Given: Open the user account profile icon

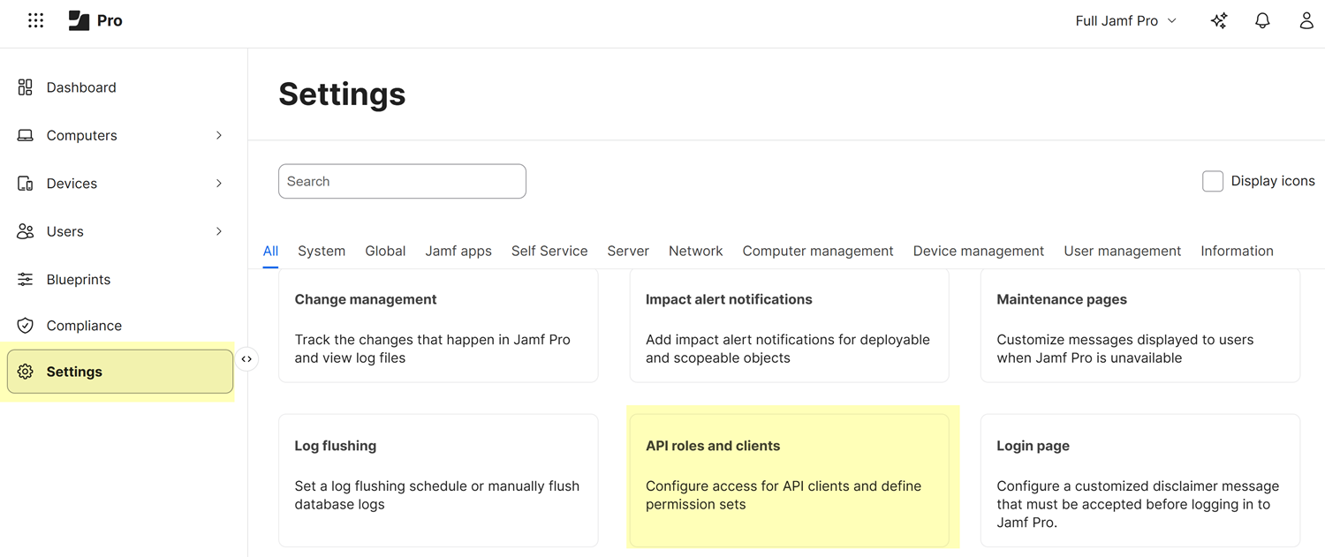Looking at the screenshot, I should 1306,20.
